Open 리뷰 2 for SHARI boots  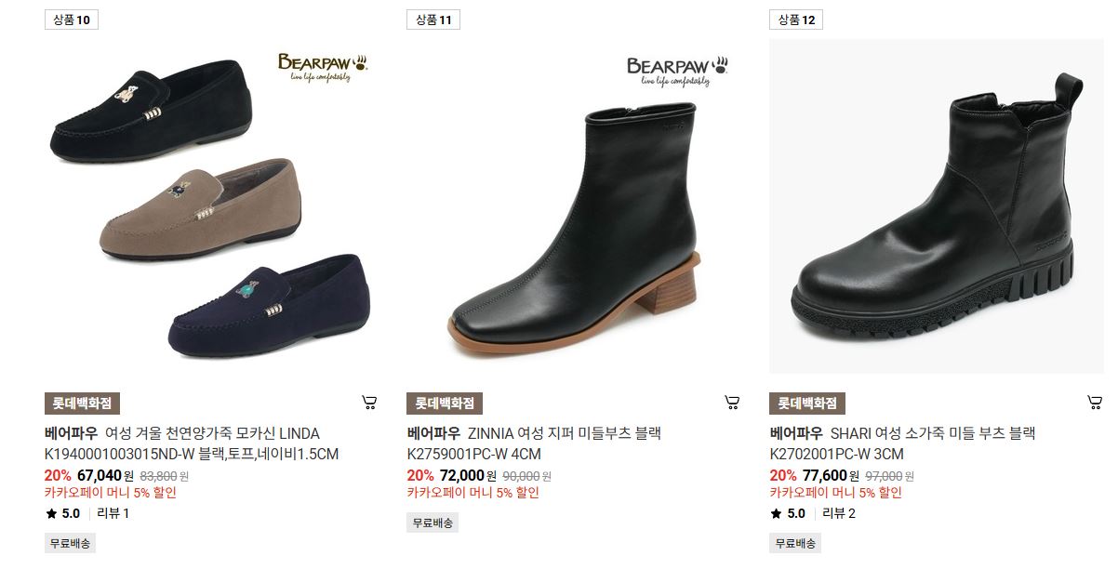(839, 513)
